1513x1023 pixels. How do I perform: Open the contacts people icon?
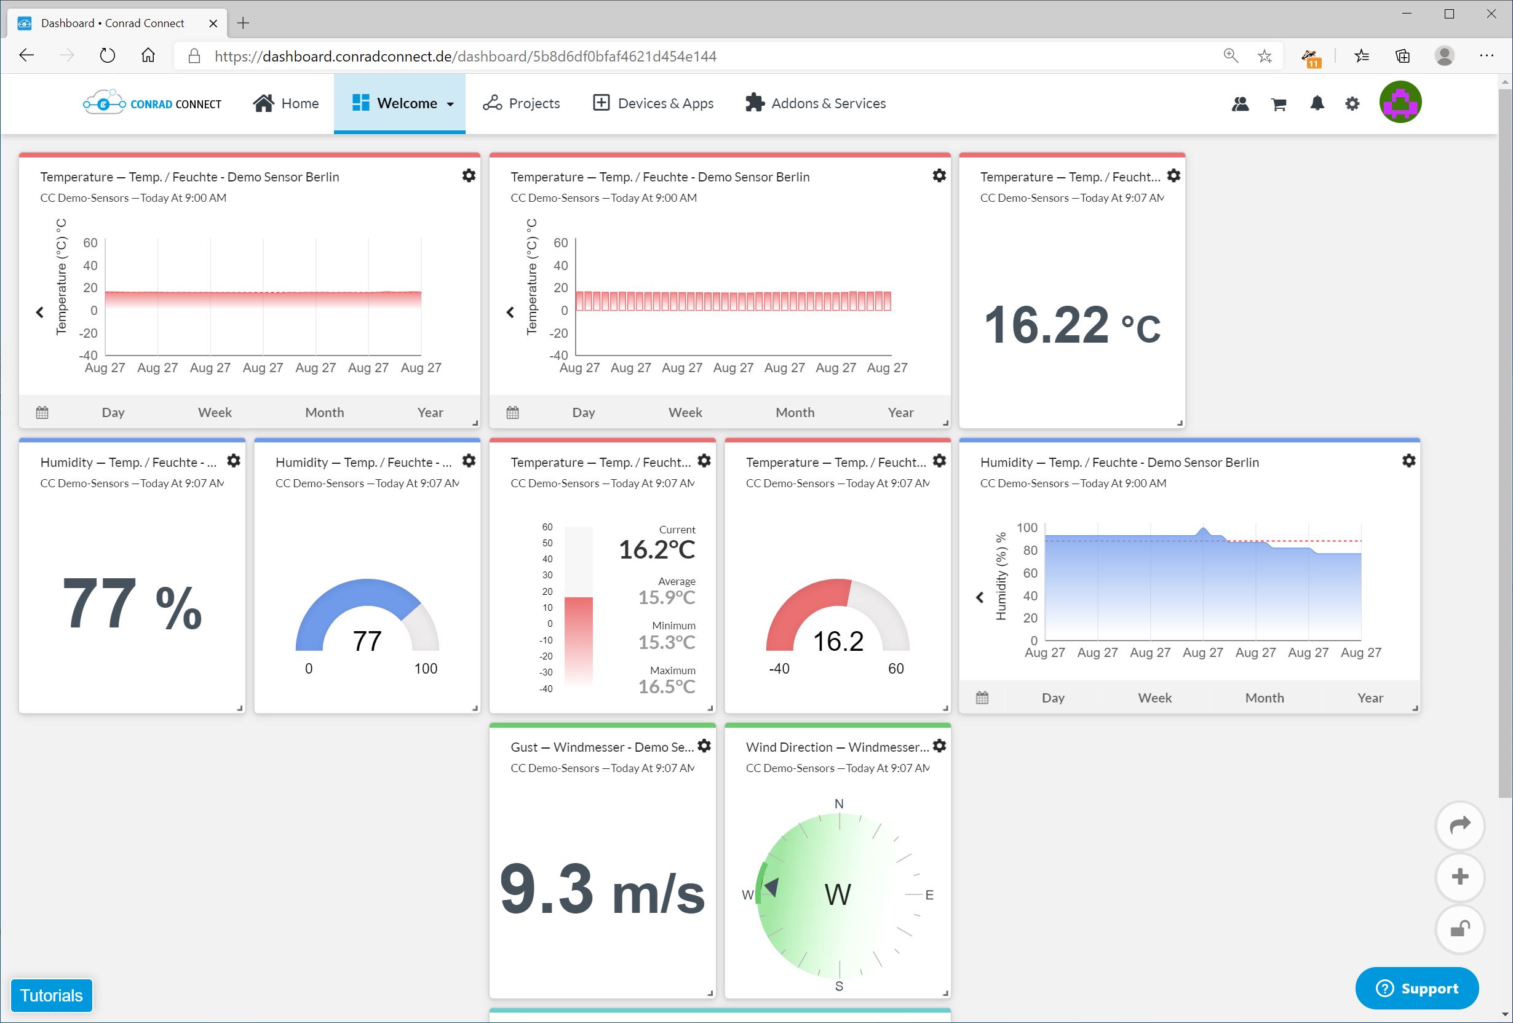click(1240, 103)
